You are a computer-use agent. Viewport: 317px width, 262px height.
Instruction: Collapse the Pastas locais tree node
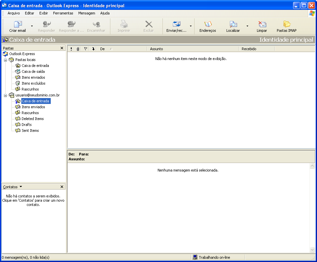coord(5,60)
